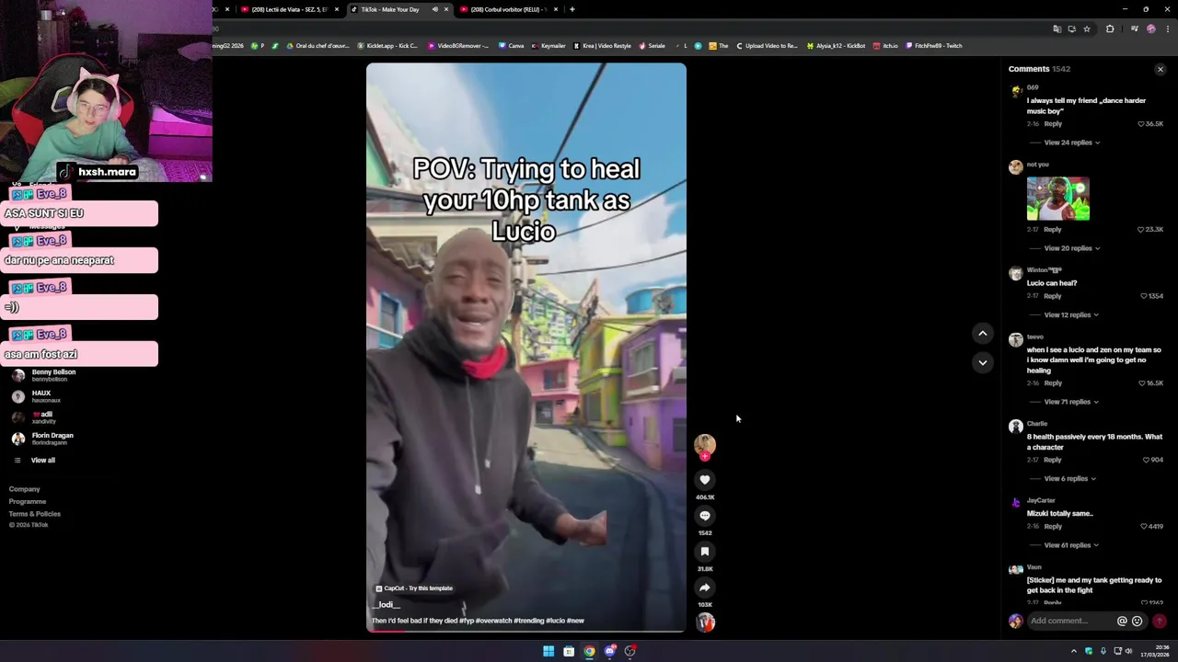Open the Windows Start menu

[549, 651]
